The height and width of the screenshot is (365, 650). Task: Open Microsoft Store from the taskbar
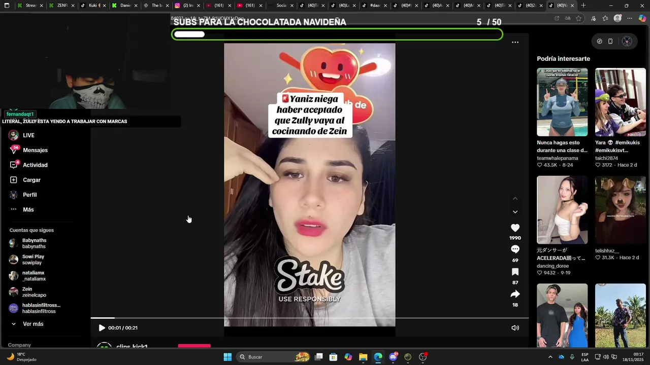tap(333, 357)
